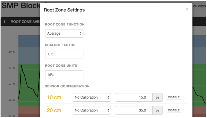
Task: Expand the 20 cm calibration dropdown
Action: coord(92,110)
